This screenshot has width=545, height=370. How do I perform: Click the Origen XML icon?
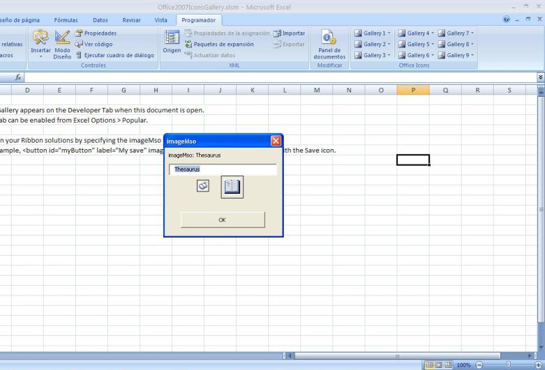tap(172, 42)
